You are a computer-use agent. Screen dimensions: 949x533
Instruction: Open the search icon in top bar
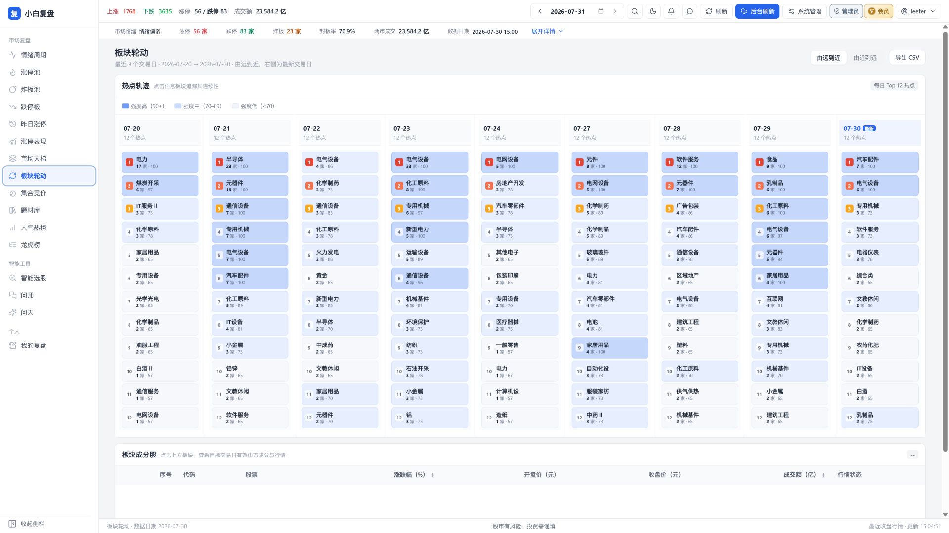(635, 11)
